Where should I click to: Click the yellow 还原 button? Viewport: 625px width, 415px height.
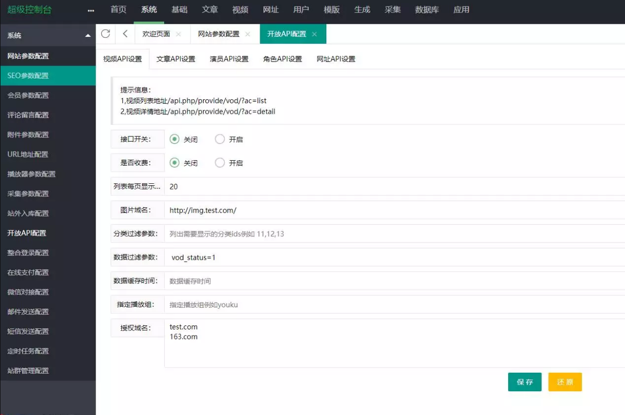[x=565, y=382]
